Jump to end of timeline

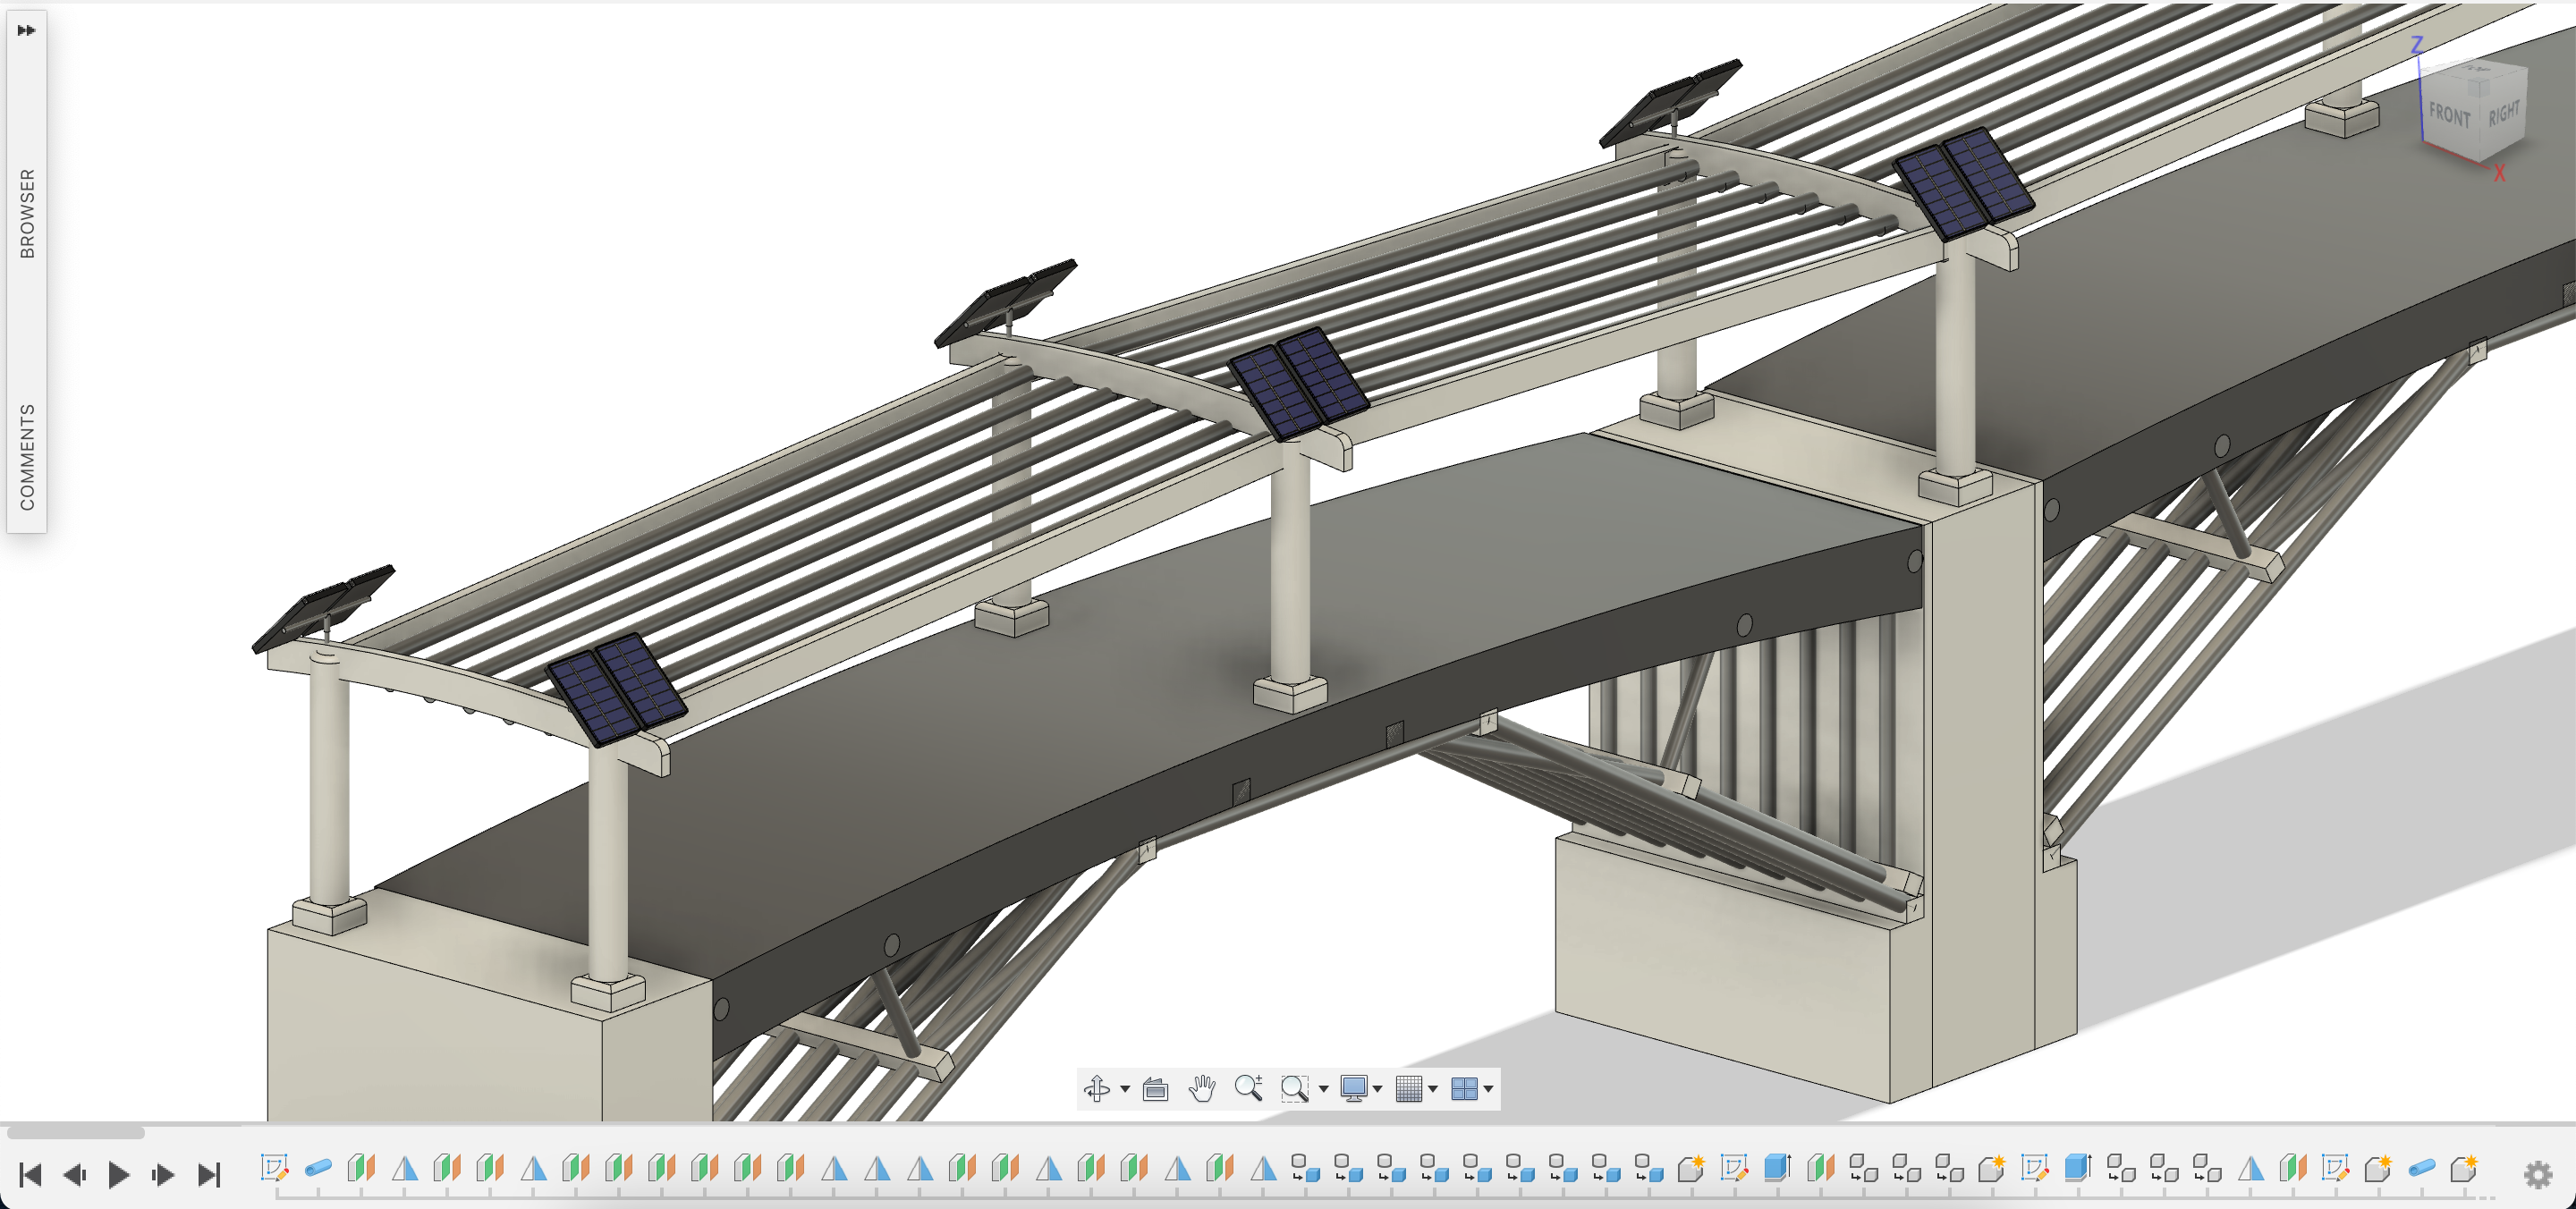click(x=208, y=1174)
